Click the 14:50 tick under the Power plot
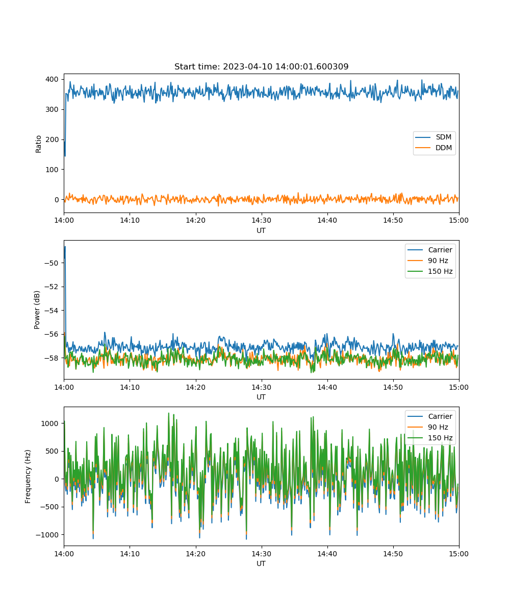510x613 pixels. point(393,387)
